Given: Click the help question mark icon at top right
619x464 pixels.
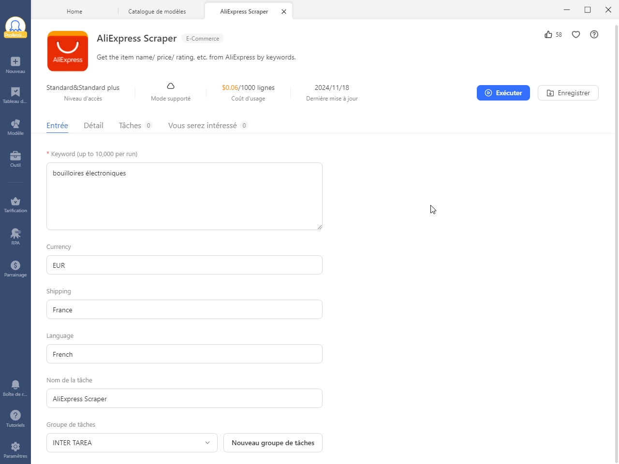Looking at the screenshot, I should pos(594,34).
